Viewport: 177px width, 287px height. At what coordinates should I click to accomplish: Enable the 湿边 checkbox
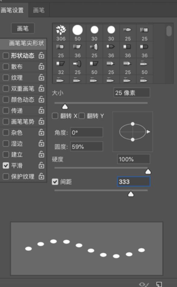click(6, 143)
